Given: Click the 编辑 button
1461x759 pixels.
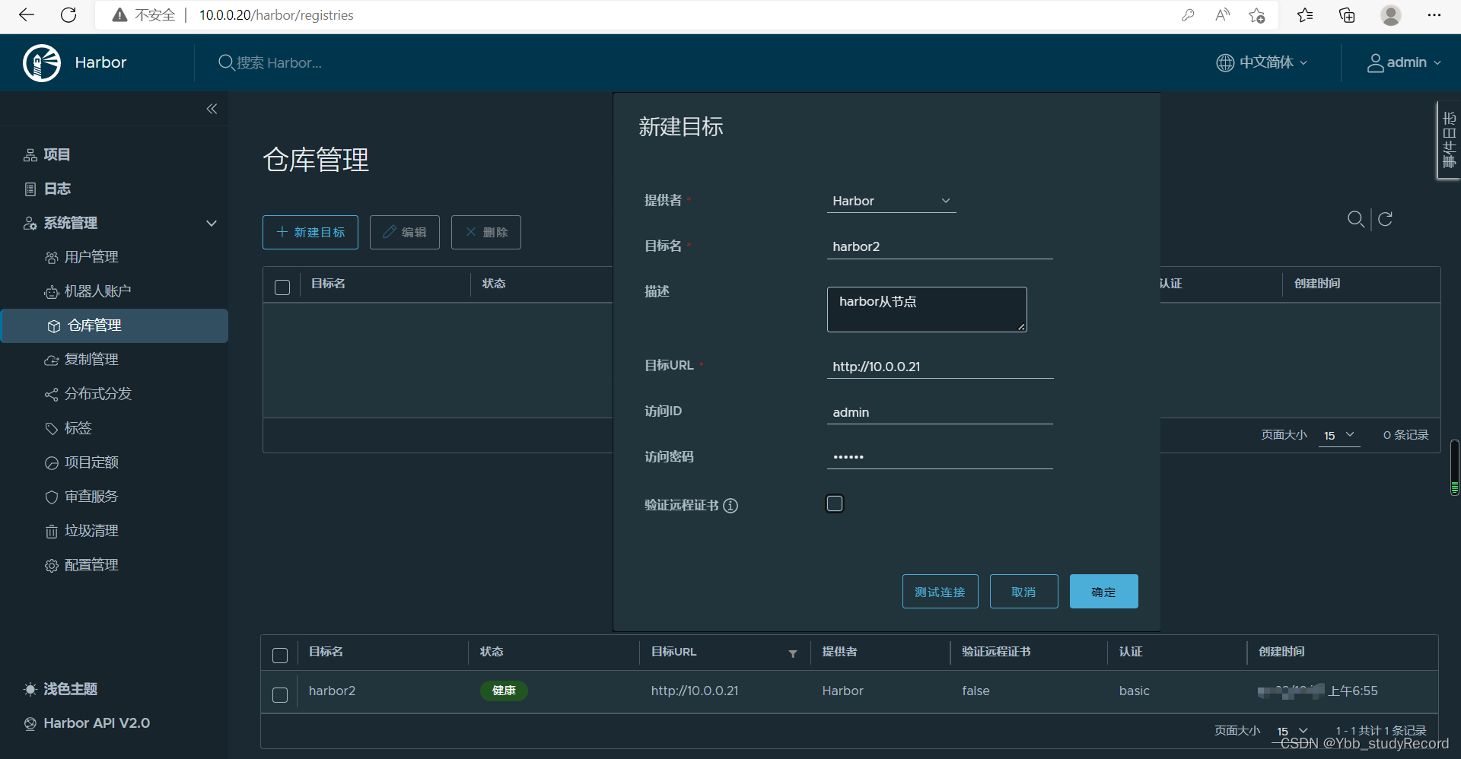Looking at the screenshot, I should point(405,232).
